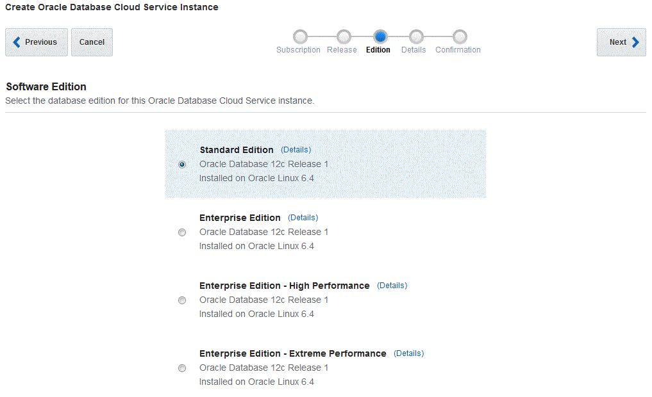Select the Enterprise Edition radio button
Image resolution: width=652 pixels, height=397 pixels.
pyautogui.click(x=182, y=232)
